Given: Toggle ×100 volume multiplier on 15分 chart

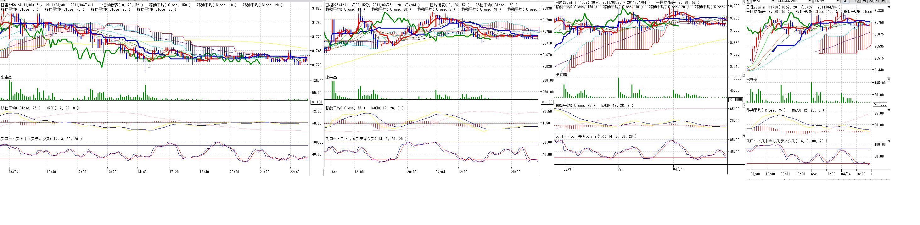Looking at the screenshot, I should [547, 102].
